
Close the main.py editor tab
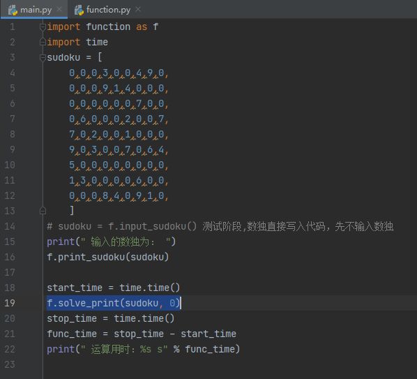click(x=59, y=9)
